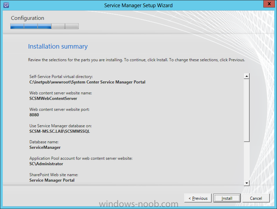Click the Web content server website name label
This screenshot has width=277, height=209.
tap(61, 93)
